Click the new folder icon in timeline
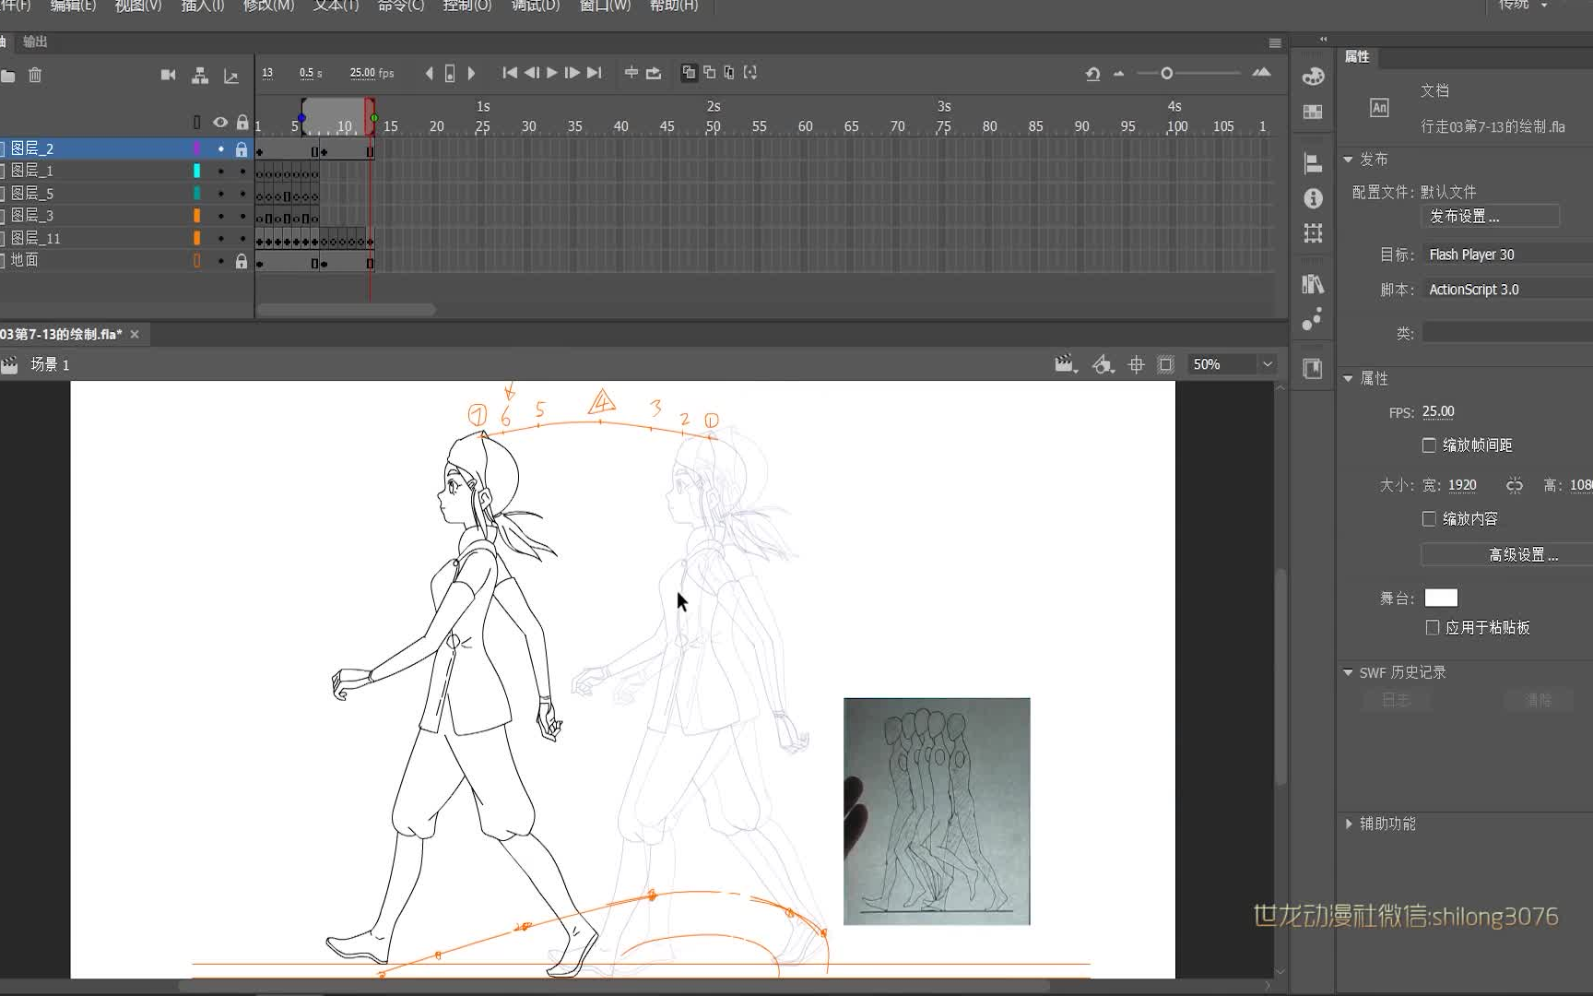 [x=7, y=76]
